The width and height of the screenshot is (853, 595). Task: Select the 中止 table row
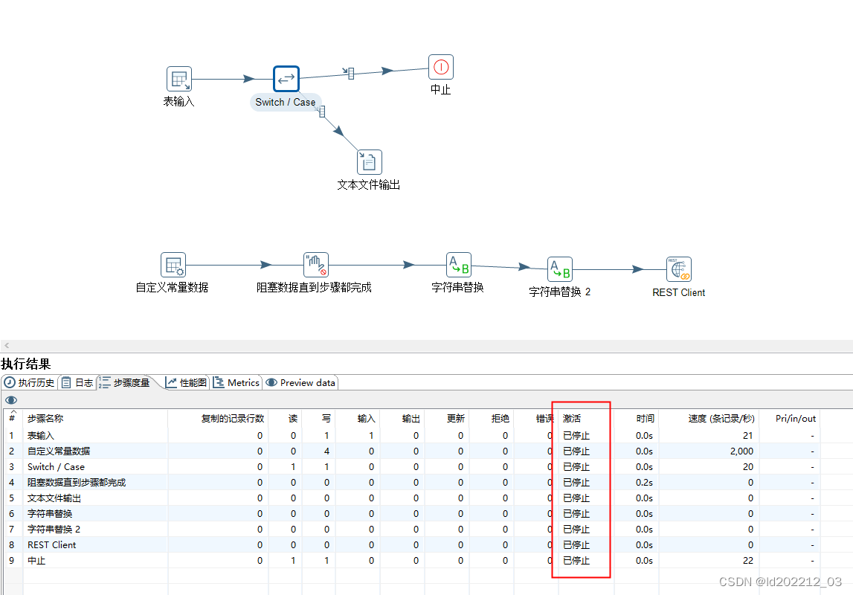(x=411, y=561)
